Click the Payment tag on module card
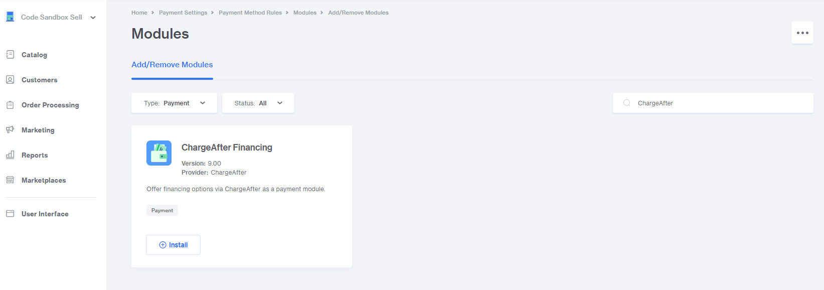 point(162,210)
